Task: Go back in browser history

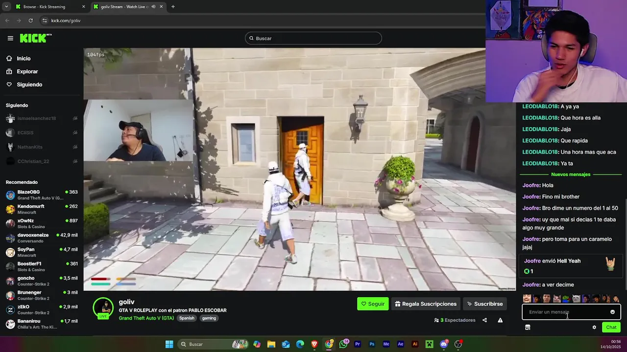Action: point(7,21)
